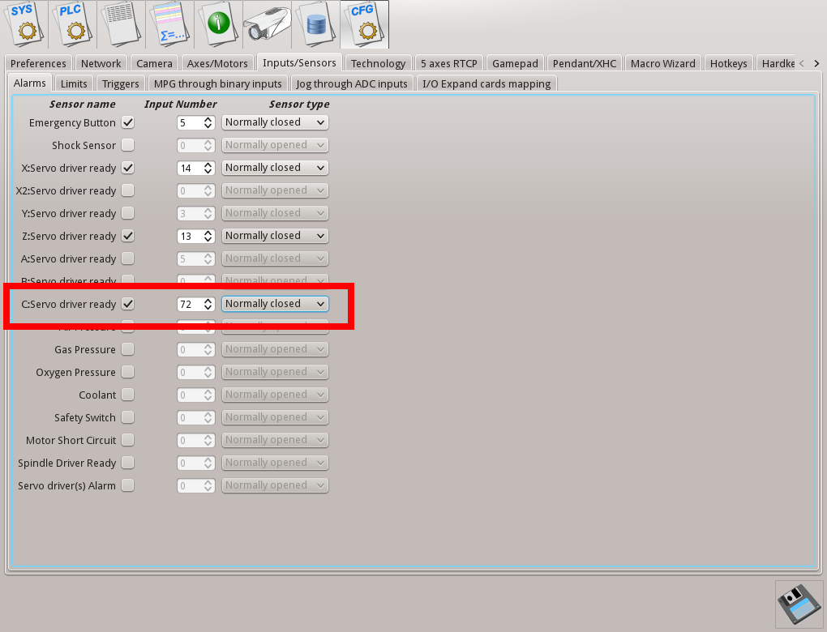Click the blue database icon
The width and height of the screenshot is (827, 632).
[316, 24]
